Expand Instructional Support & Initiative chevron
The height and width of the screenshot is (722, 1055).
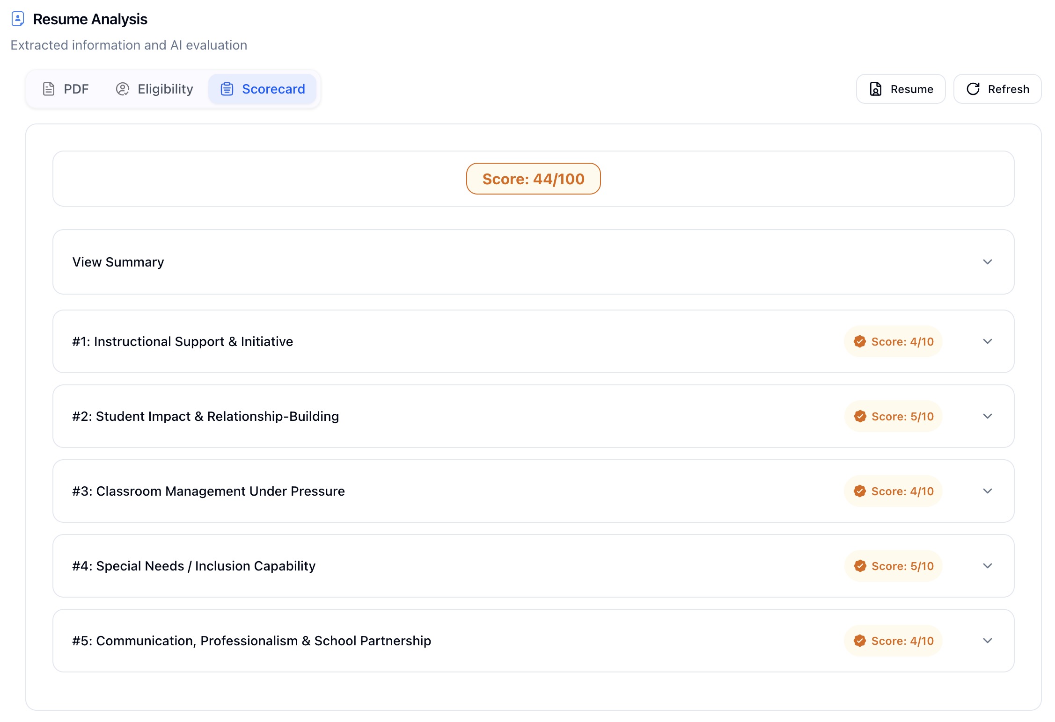987,341
